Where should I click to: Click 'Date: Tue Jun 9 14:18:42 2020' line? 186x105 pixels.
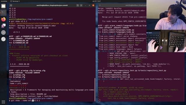(29, 28)
